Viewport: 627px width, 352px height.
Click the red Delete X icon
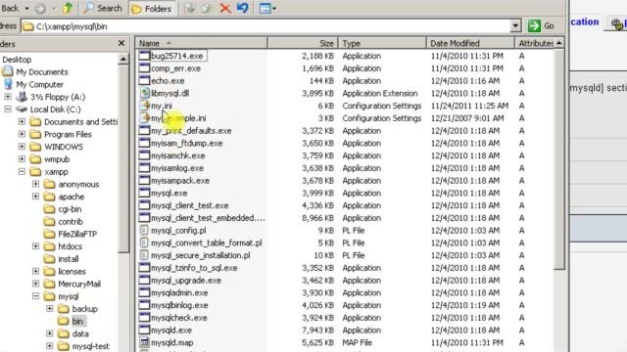pyautogui.click(x=225, y=8)
